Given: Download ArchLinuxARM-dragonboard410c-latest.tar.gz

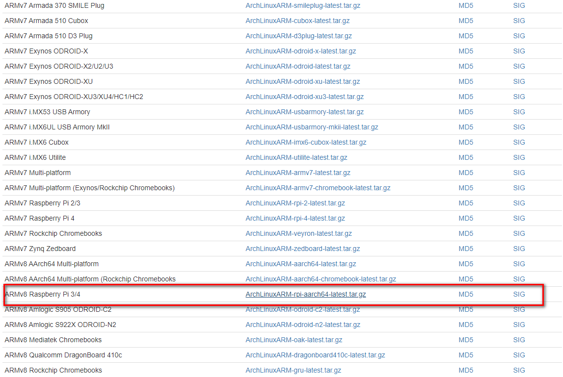Looking at the screenshot, I should point(315,355).
